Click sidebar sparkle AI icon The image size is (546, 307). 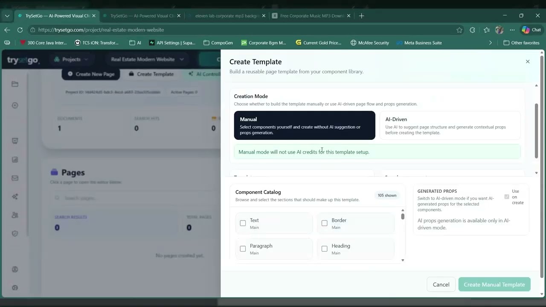coord(15,197)
